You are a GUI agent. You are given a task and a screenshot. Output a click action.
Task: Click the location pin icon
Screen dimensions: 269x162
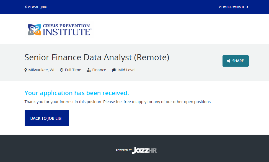pos(26,70)
